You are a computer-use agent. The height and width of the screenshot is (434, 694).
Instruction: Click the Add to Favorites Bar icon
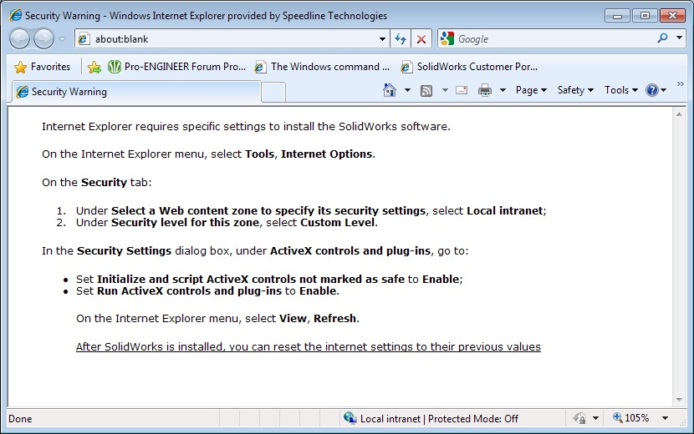coord(94,67)
